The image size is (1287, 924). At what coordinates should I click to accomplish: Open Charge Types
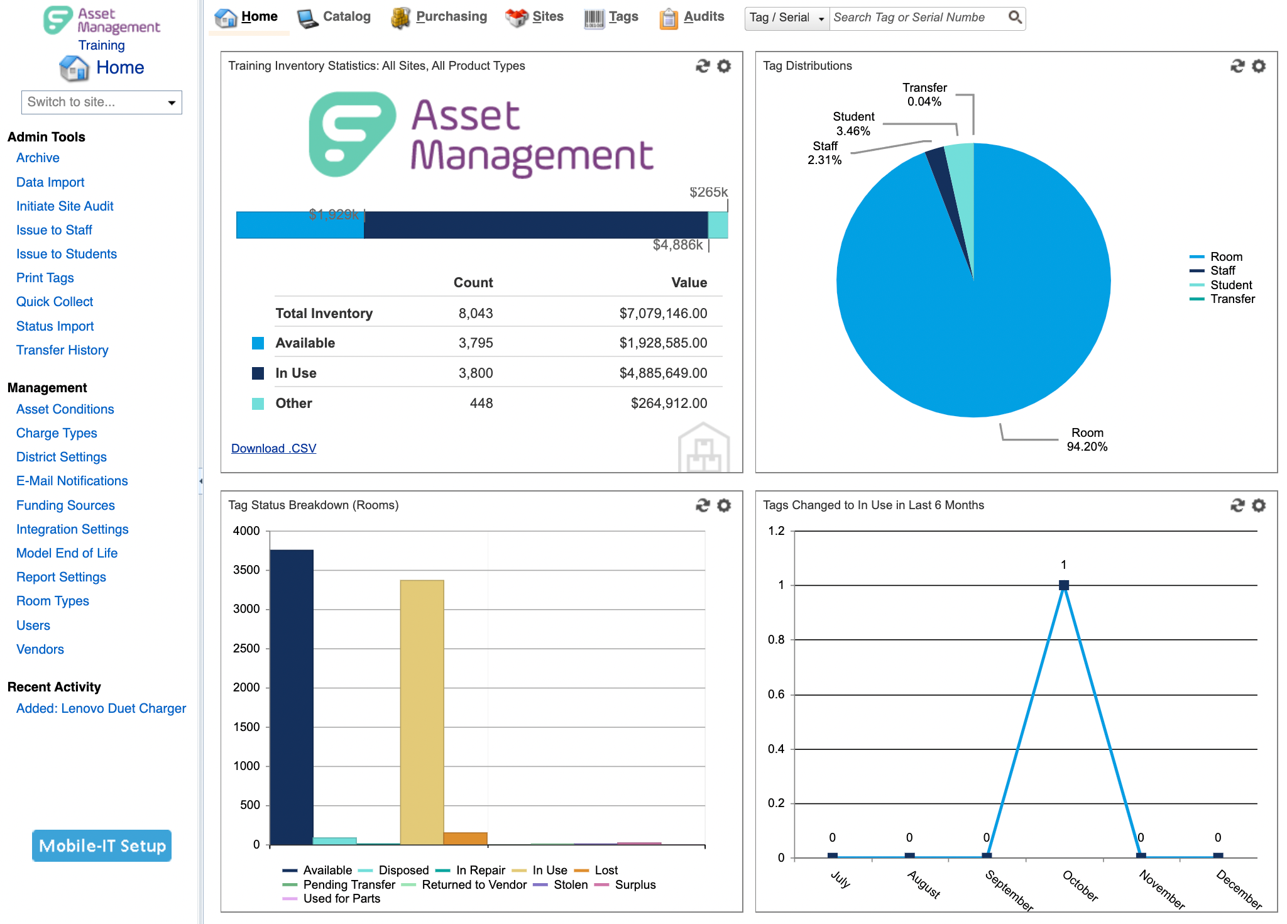click(x=57, y=433)
